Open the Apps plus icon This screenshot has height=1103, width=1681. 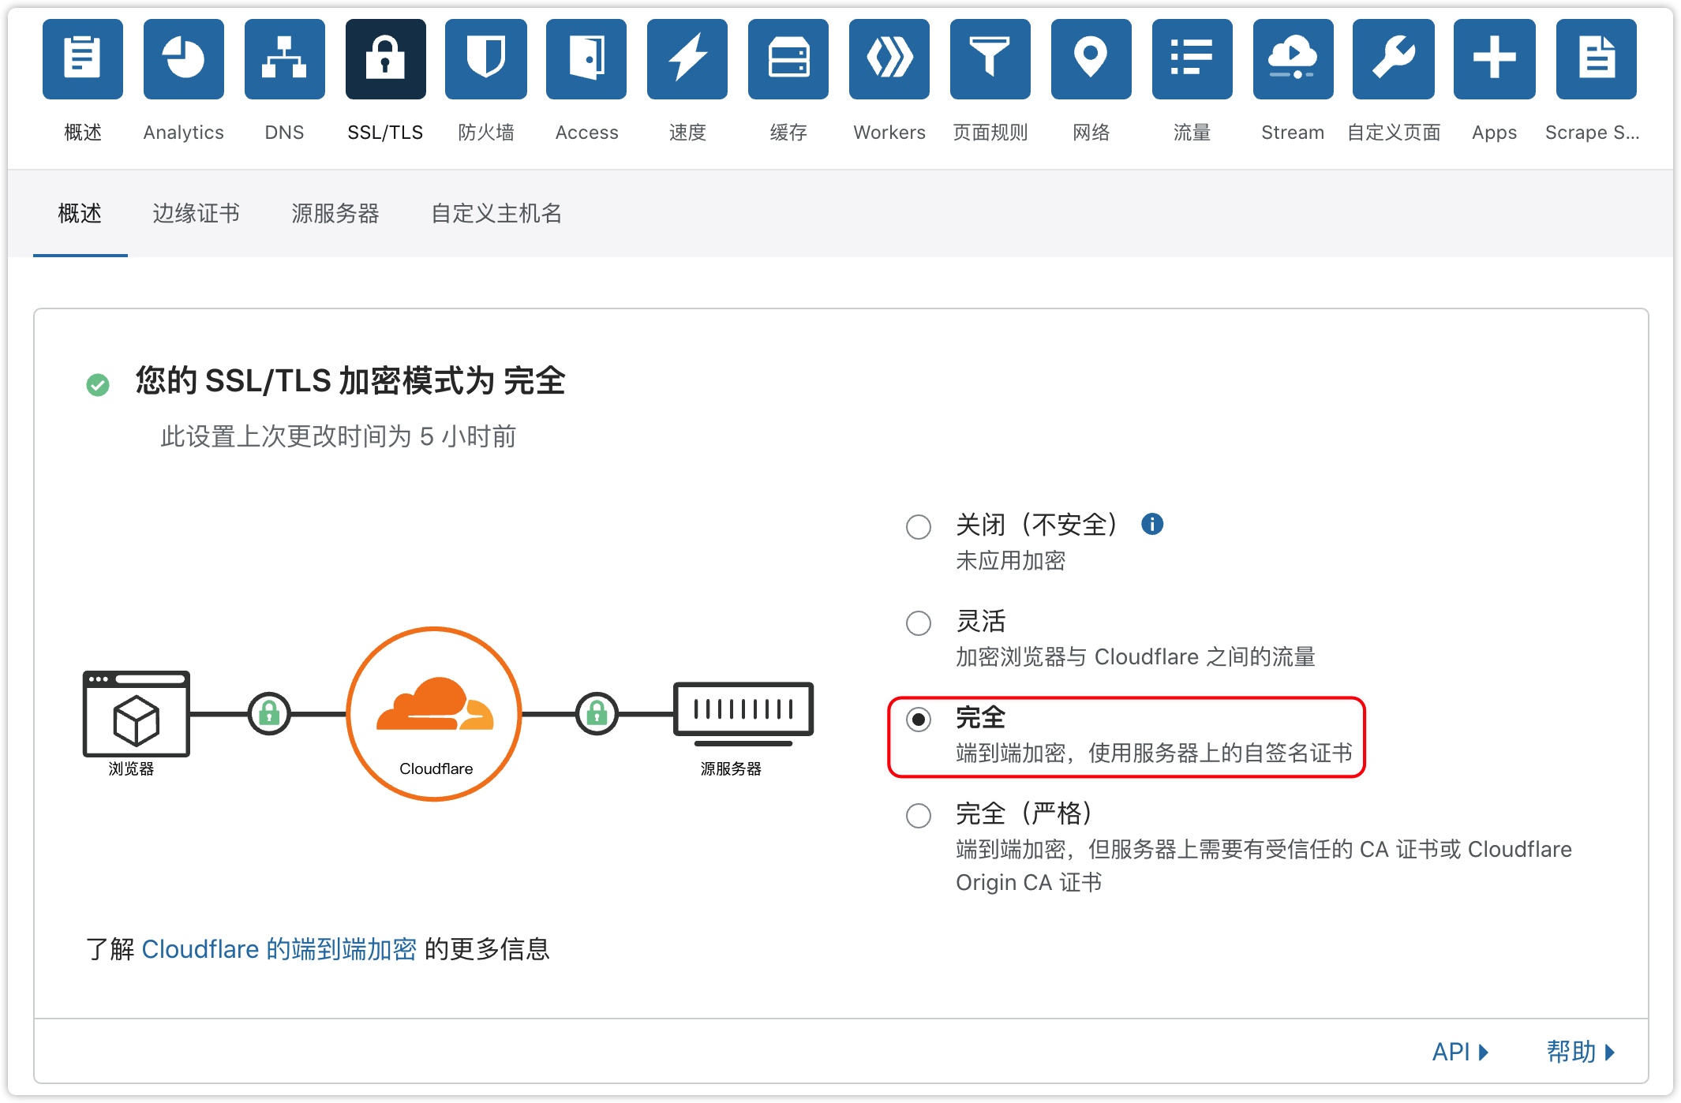click(x=1495, y=59)
